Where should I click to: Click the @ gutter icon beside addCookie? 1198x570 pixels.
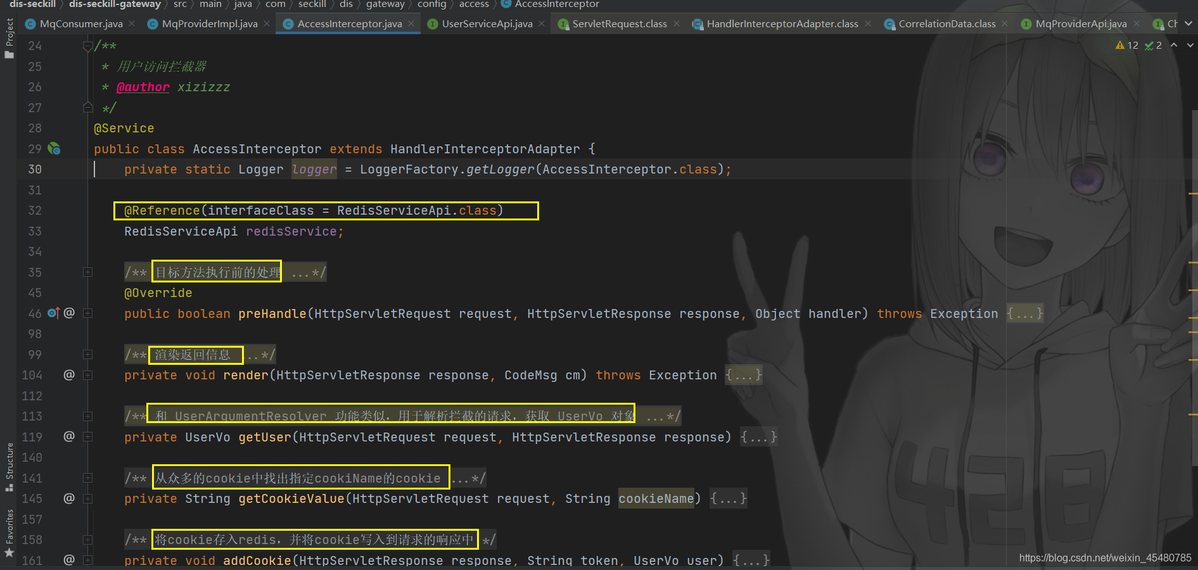pyautogui.click(x=69, y=560)
